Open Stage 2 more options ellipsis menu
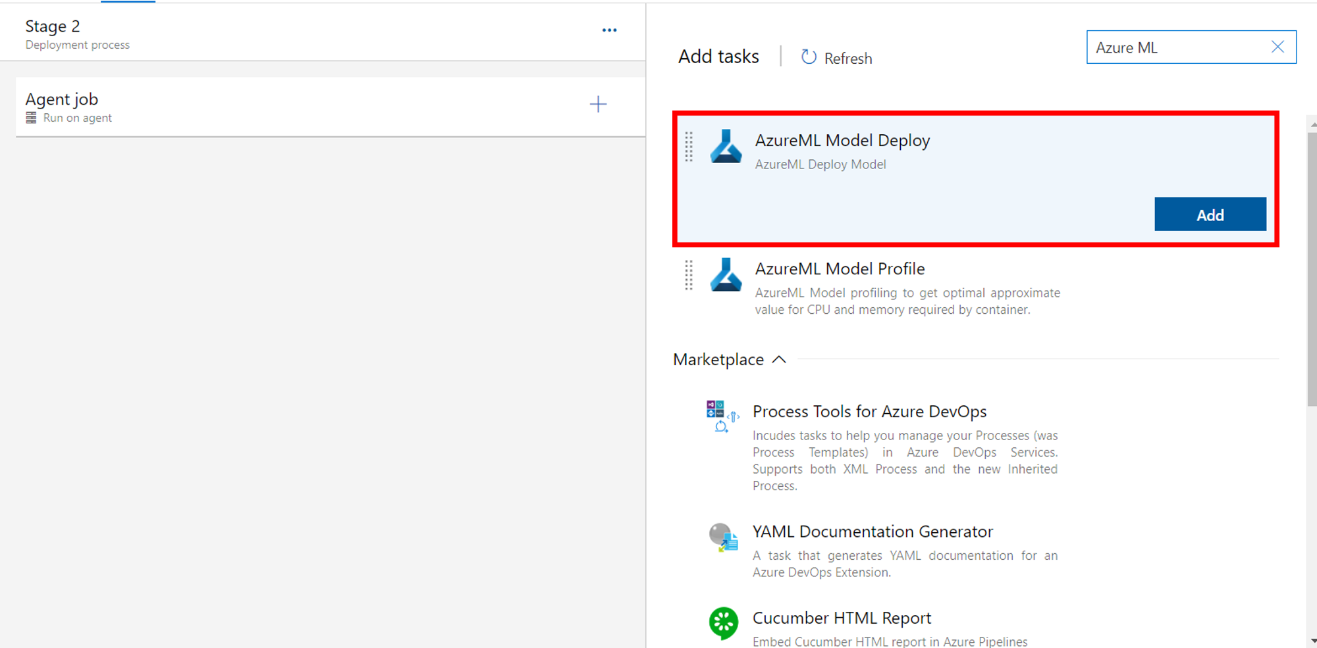 tap(609, 30)
